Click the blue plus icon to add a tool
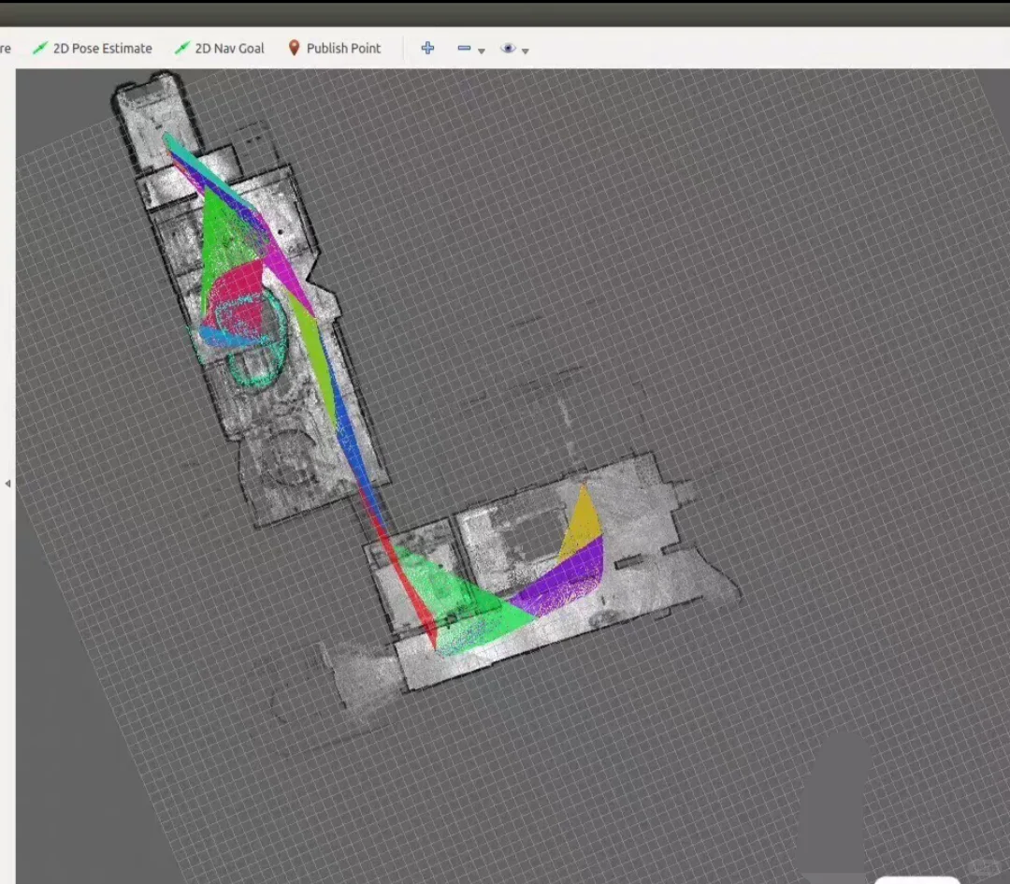The width and height of the screenshot is (1010, 884). pyautogui.click(x=427, y=48)
